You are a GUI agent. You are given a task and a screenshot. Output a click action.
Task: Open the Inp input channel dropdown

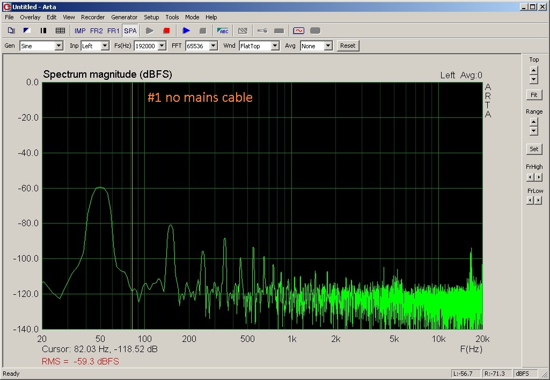click(105, 46)
